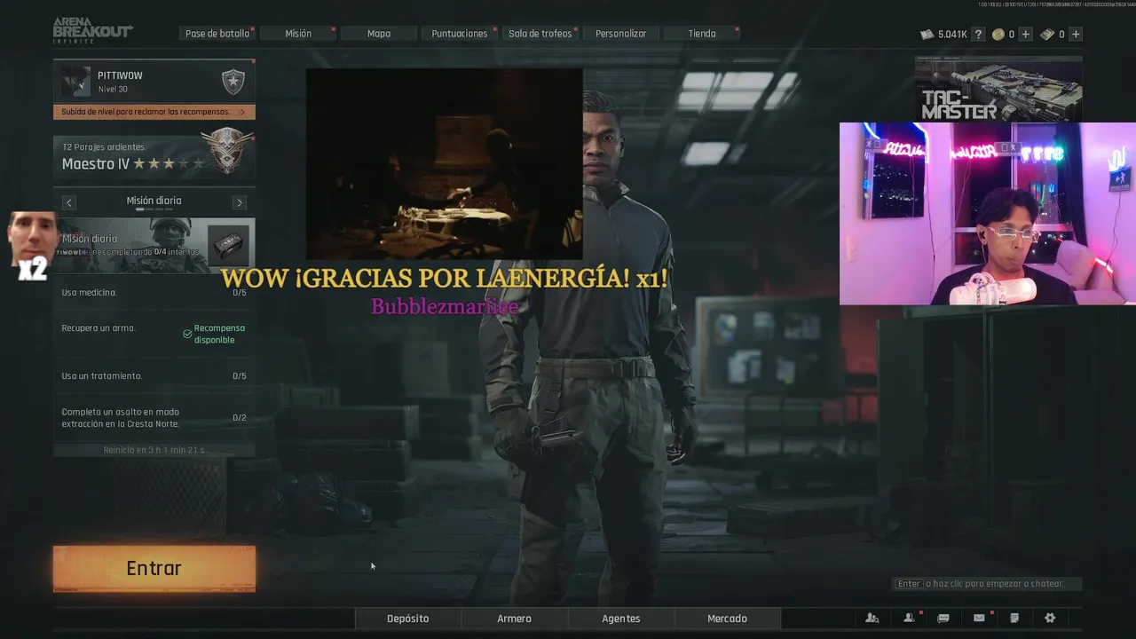Open the settings gear icon

coord(1050,619)
